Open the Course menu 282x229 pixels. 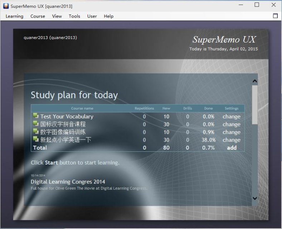(38, 16)
